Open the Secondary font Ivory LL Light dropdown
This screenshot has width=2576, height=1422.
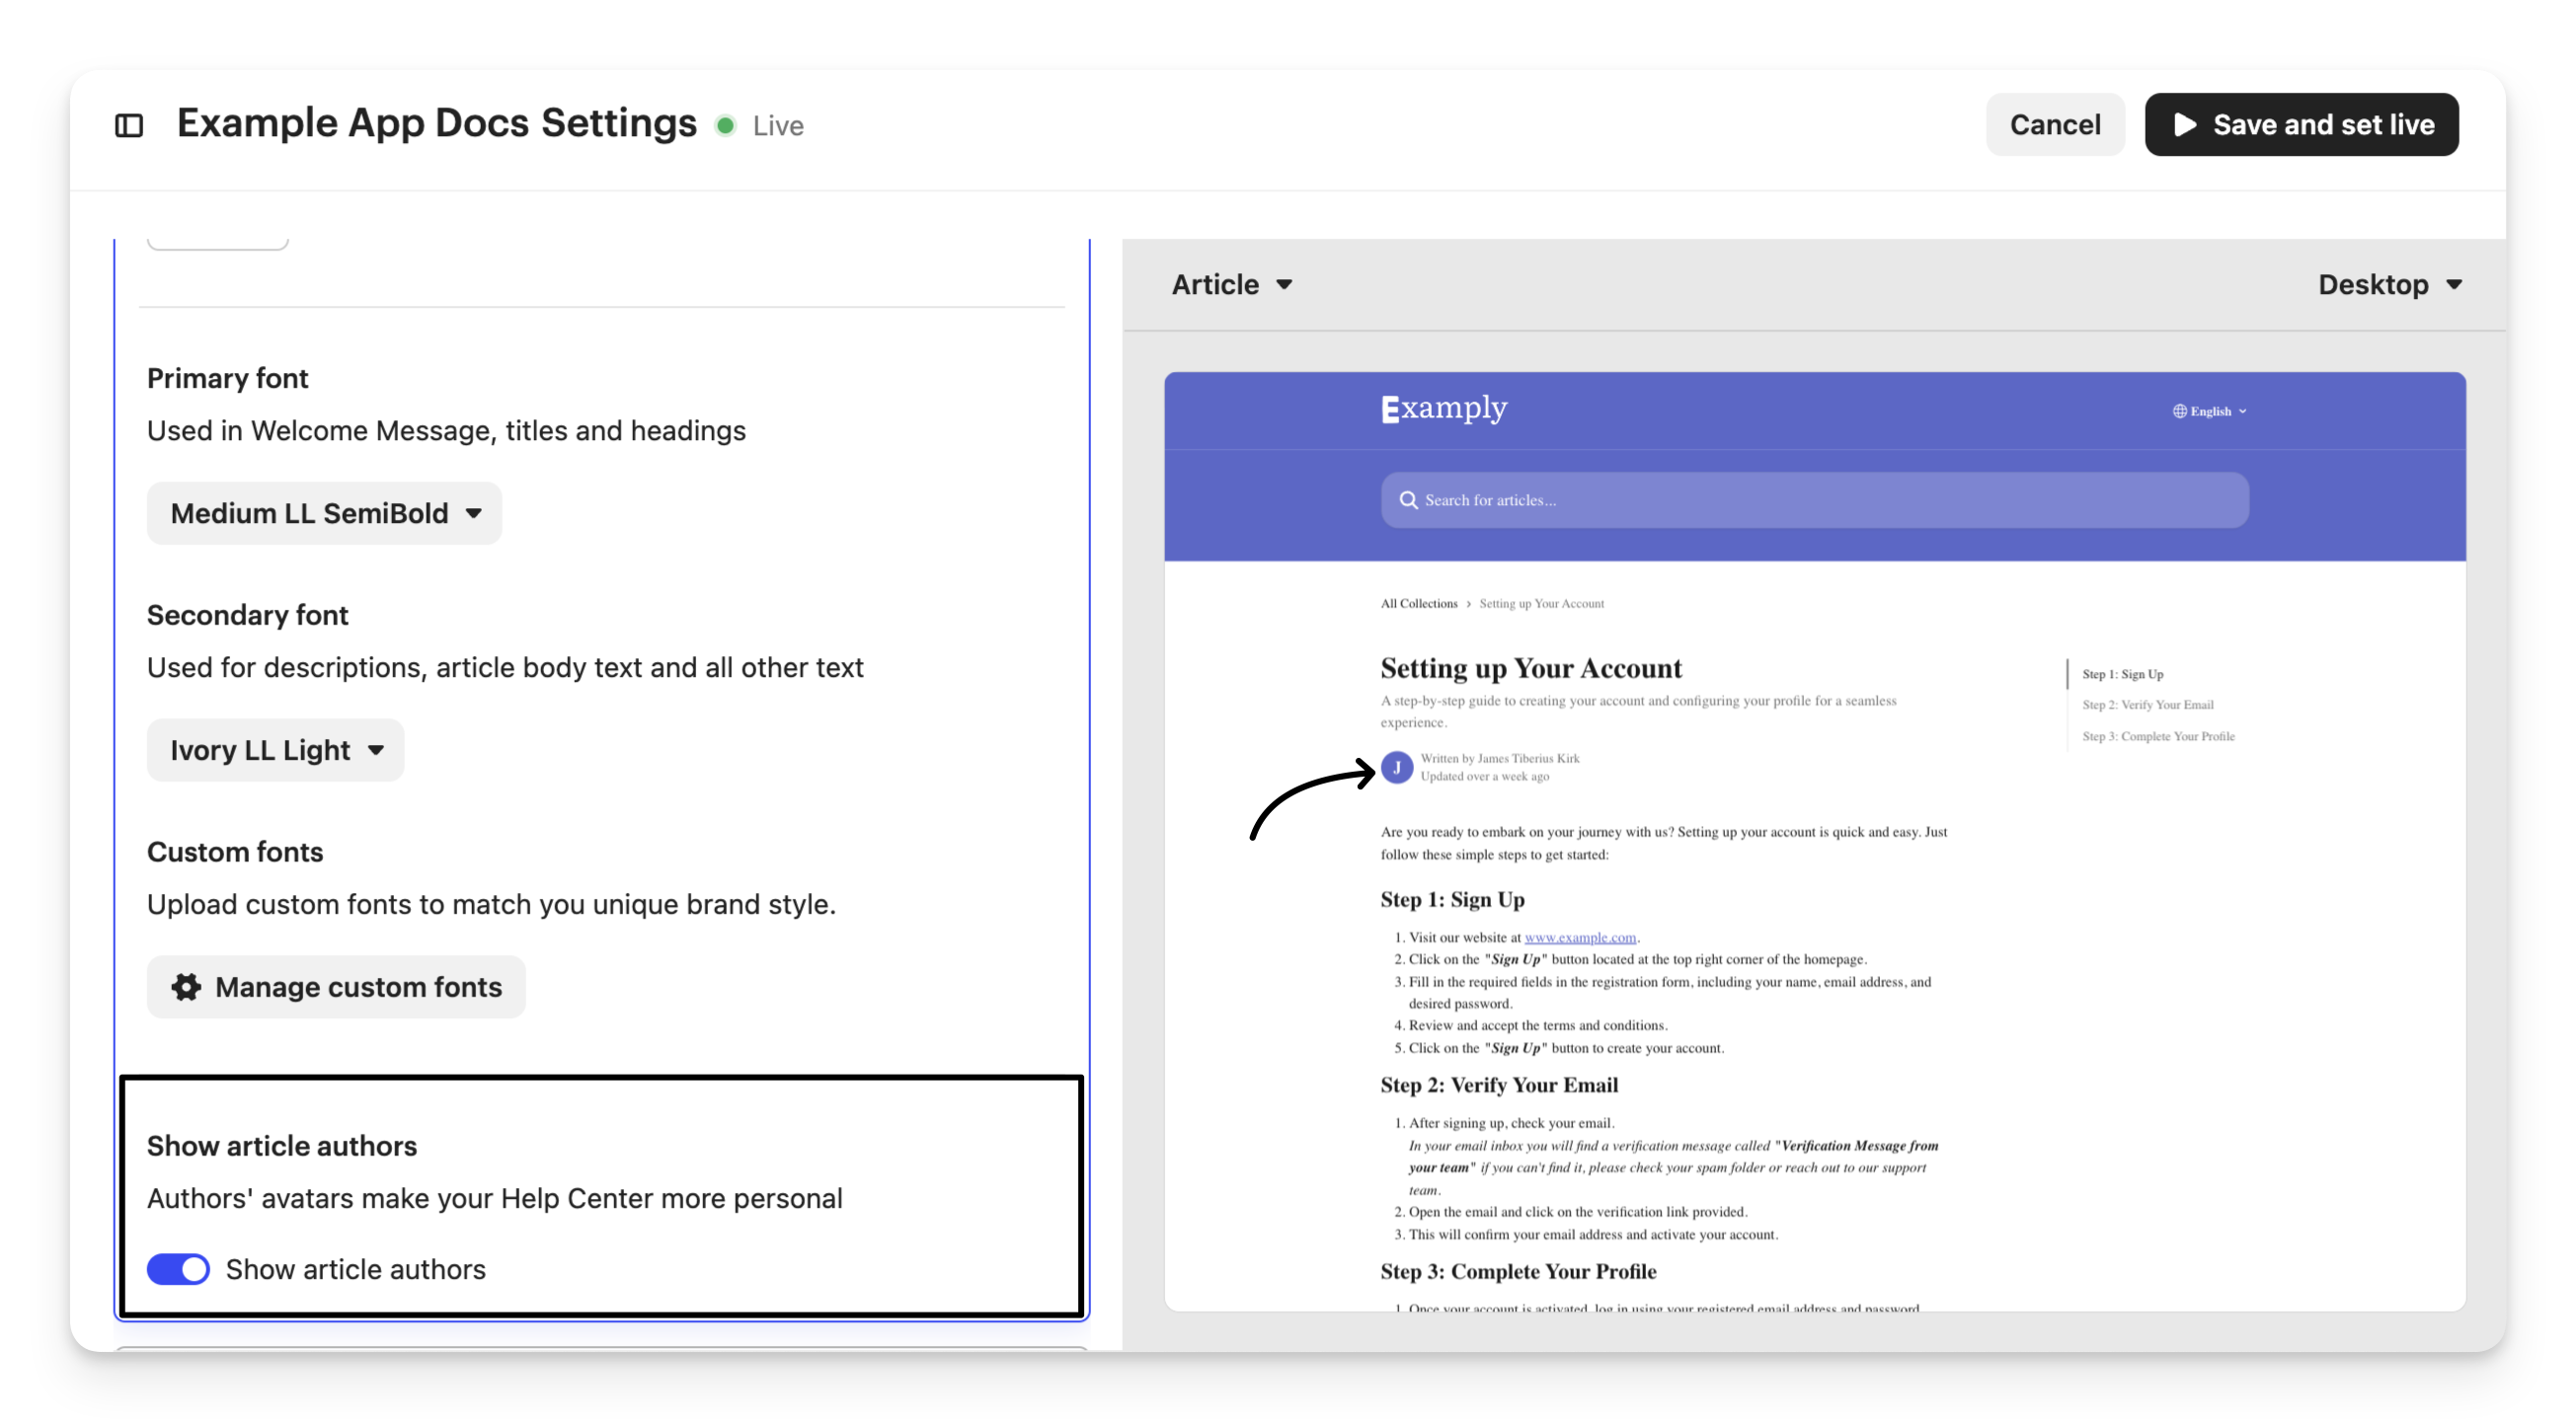coord(275,750)
